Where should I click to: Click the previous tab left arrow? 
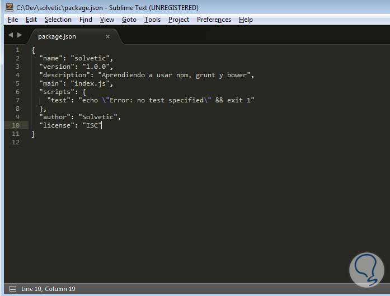11,35
